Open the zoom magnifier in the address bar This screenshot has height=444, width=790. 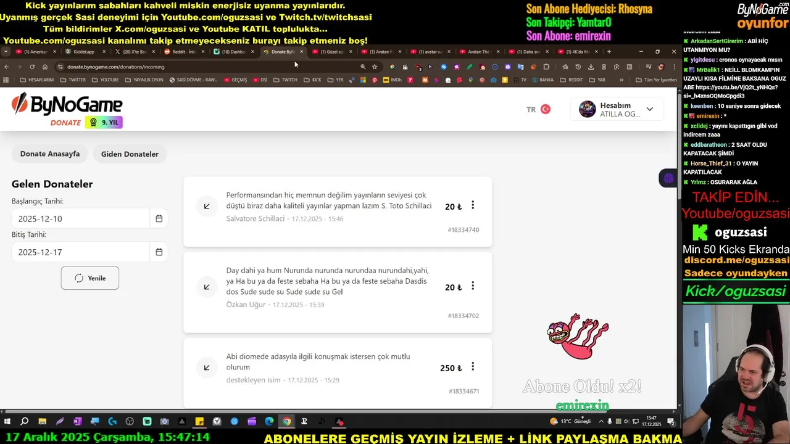pyautogui.click(x=363, y=67)
